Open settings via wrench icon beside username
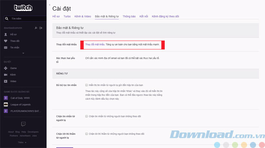The image size is (265, 148). pos(36,28)
